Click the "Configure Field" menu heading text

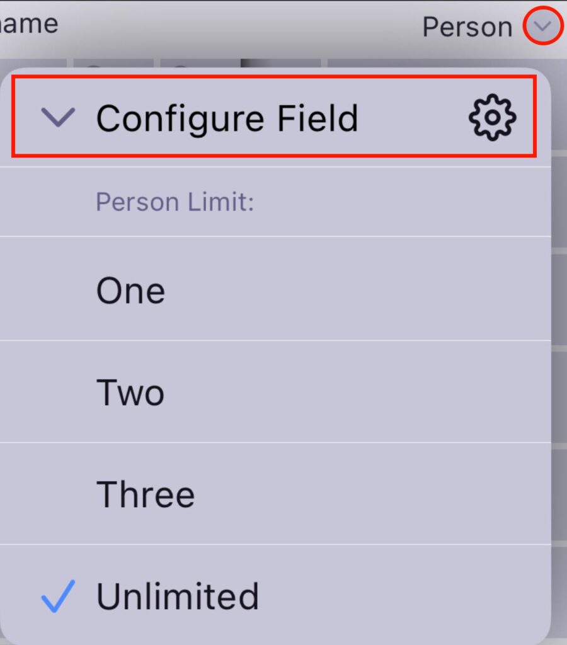[227, 118]
